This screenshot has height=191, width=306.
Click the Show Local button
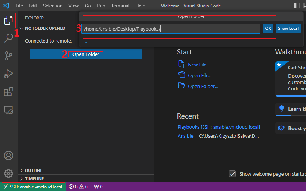[x=288, y=28]
